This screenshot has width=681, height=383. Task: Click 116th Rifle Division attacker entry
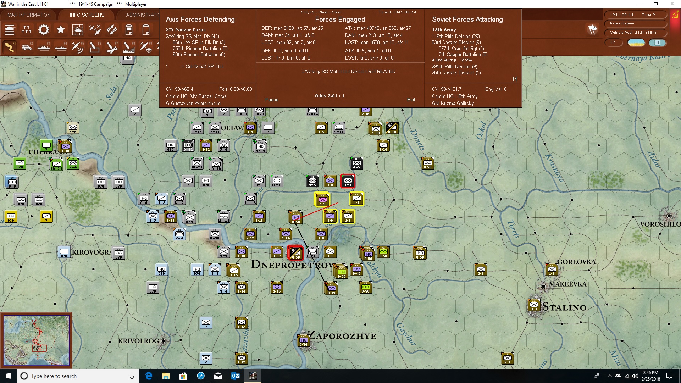click(456, 36)
